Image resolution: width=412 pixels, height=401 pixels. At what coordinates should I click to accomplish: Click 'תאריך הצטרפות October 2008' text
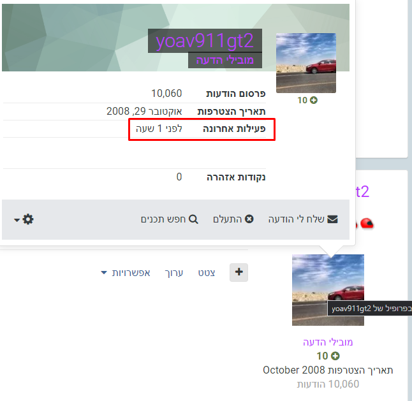(328, 370)
